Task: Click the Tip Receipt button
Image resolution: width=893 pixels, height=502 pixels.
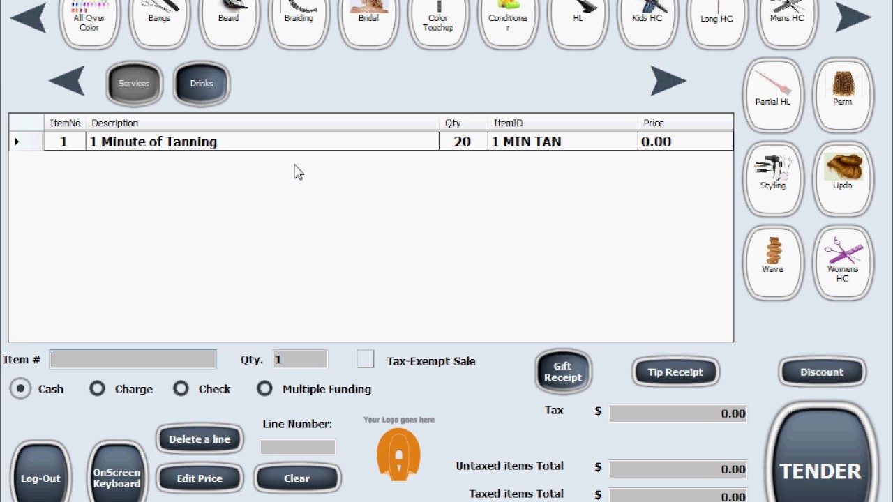Action: point(675,372)
